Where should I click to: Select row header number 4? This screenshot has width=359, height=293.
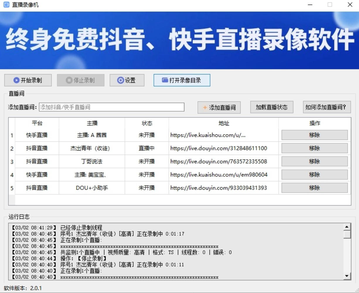pos(12,175)
